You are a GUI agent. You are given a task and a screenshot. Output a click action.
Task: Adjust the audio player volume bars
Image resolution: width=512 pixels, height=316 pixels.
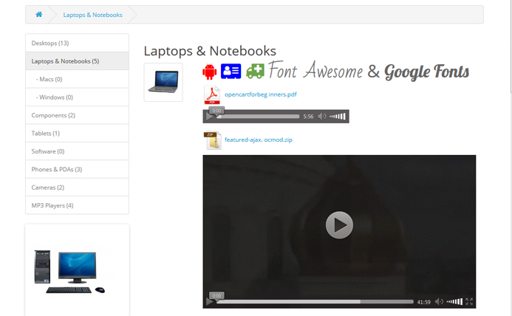pos(338,116)
